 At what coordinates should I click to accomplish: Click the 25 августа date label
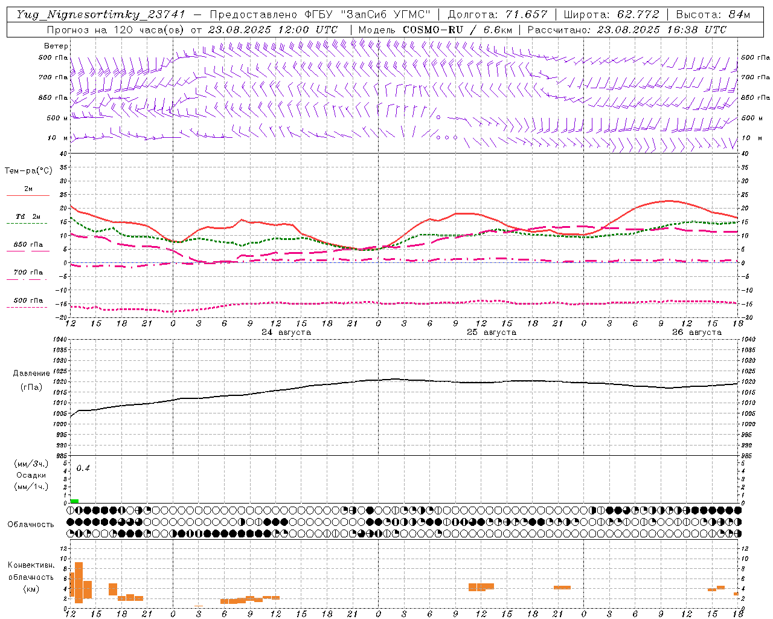coord(492,332)
